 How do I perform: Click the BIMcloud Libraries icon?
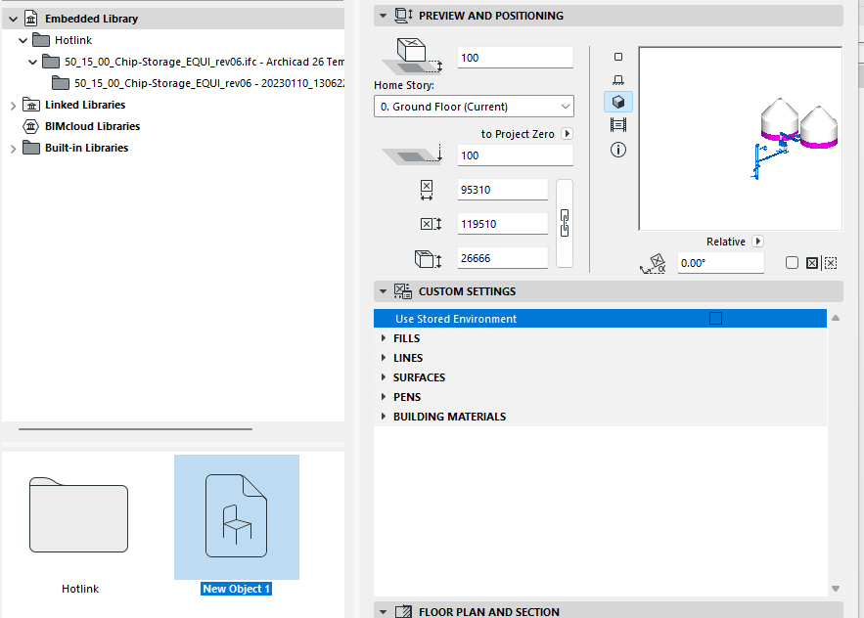click(x=31, y=126)
